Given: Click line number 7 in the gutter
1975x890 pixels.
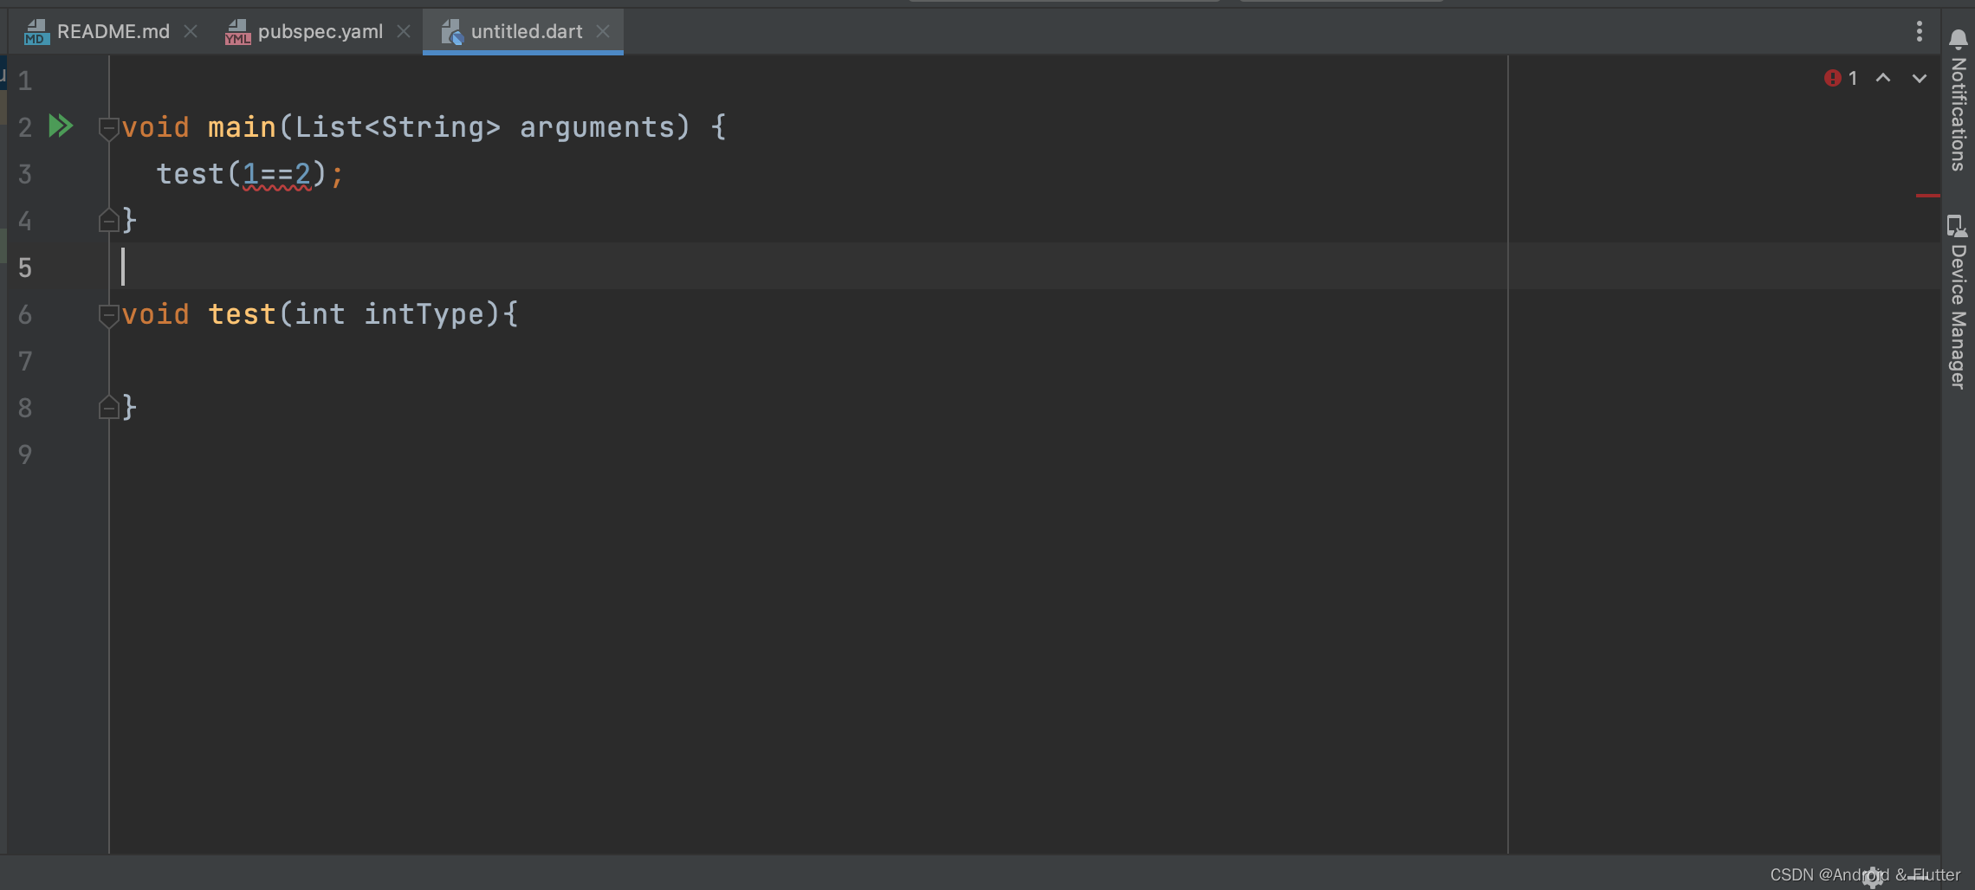Looking at the screenshot, I should [x=25, y=361].
